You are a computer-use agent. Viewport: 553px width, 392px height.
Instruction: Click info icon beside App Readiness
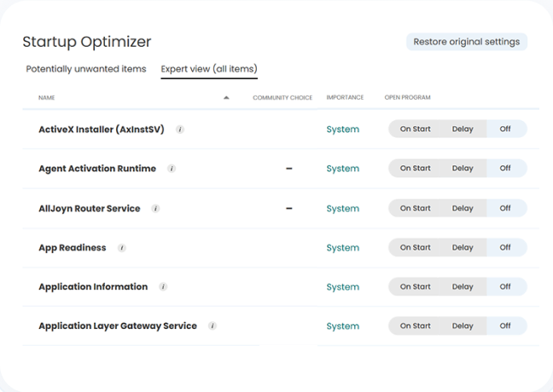[122, 248]
